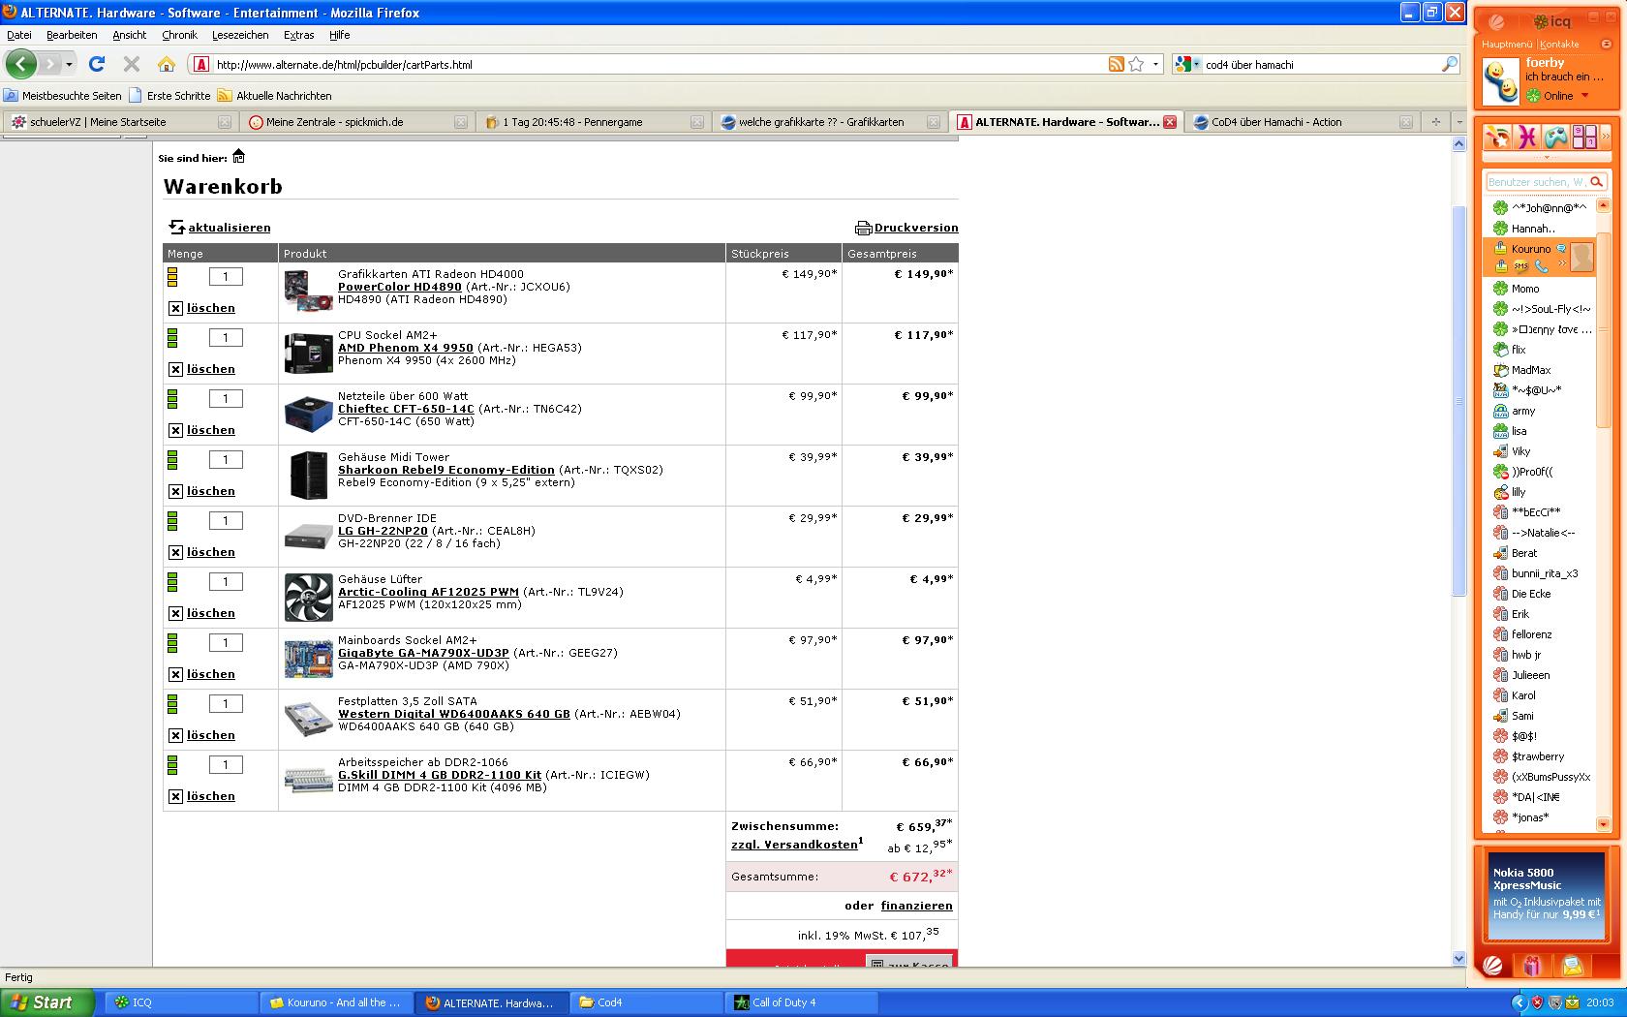Open ICQ taskbar item
The image size is (1627, 1017).
click(180, 1002)
